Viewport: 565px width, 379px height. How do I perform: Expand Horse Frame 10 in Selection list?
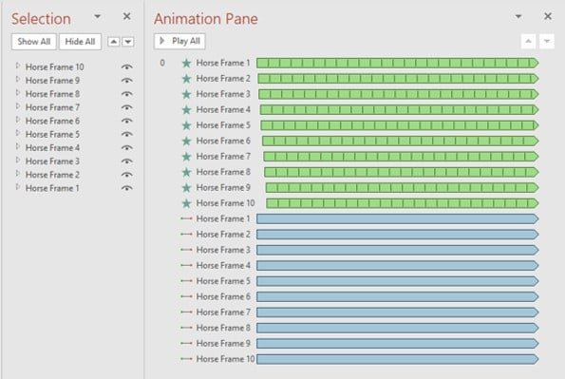pos(18,66)
